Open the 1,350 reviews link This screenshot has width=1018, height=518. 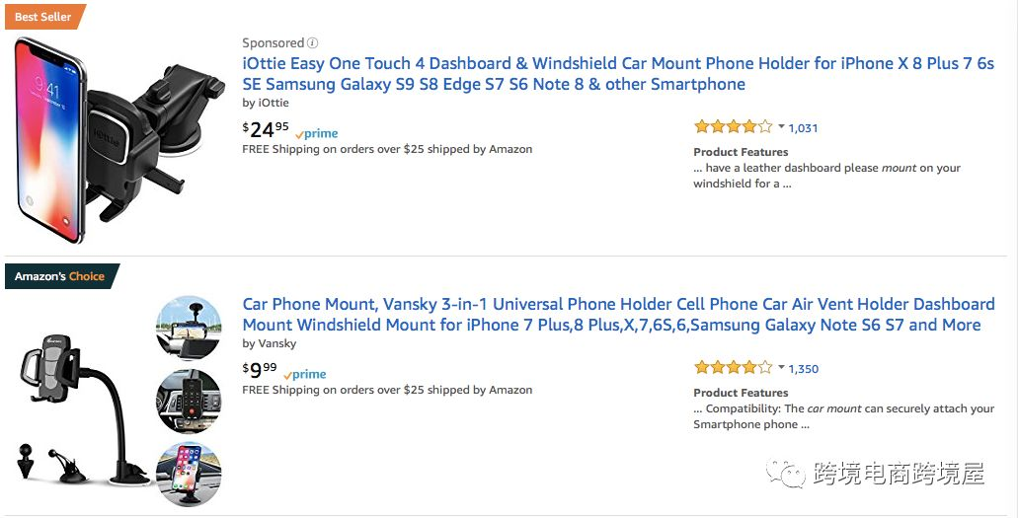pyautogui.click(x=803, y=369)
